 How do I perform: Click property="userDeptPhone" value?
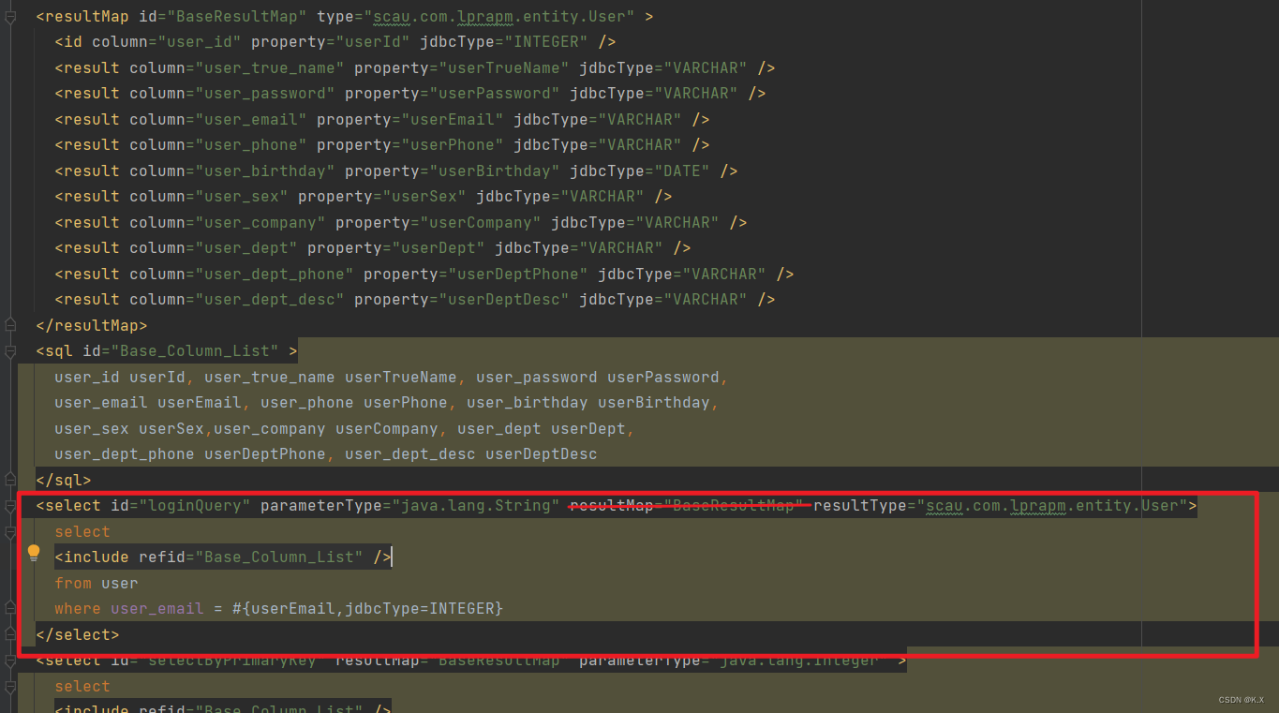[476, 274]
